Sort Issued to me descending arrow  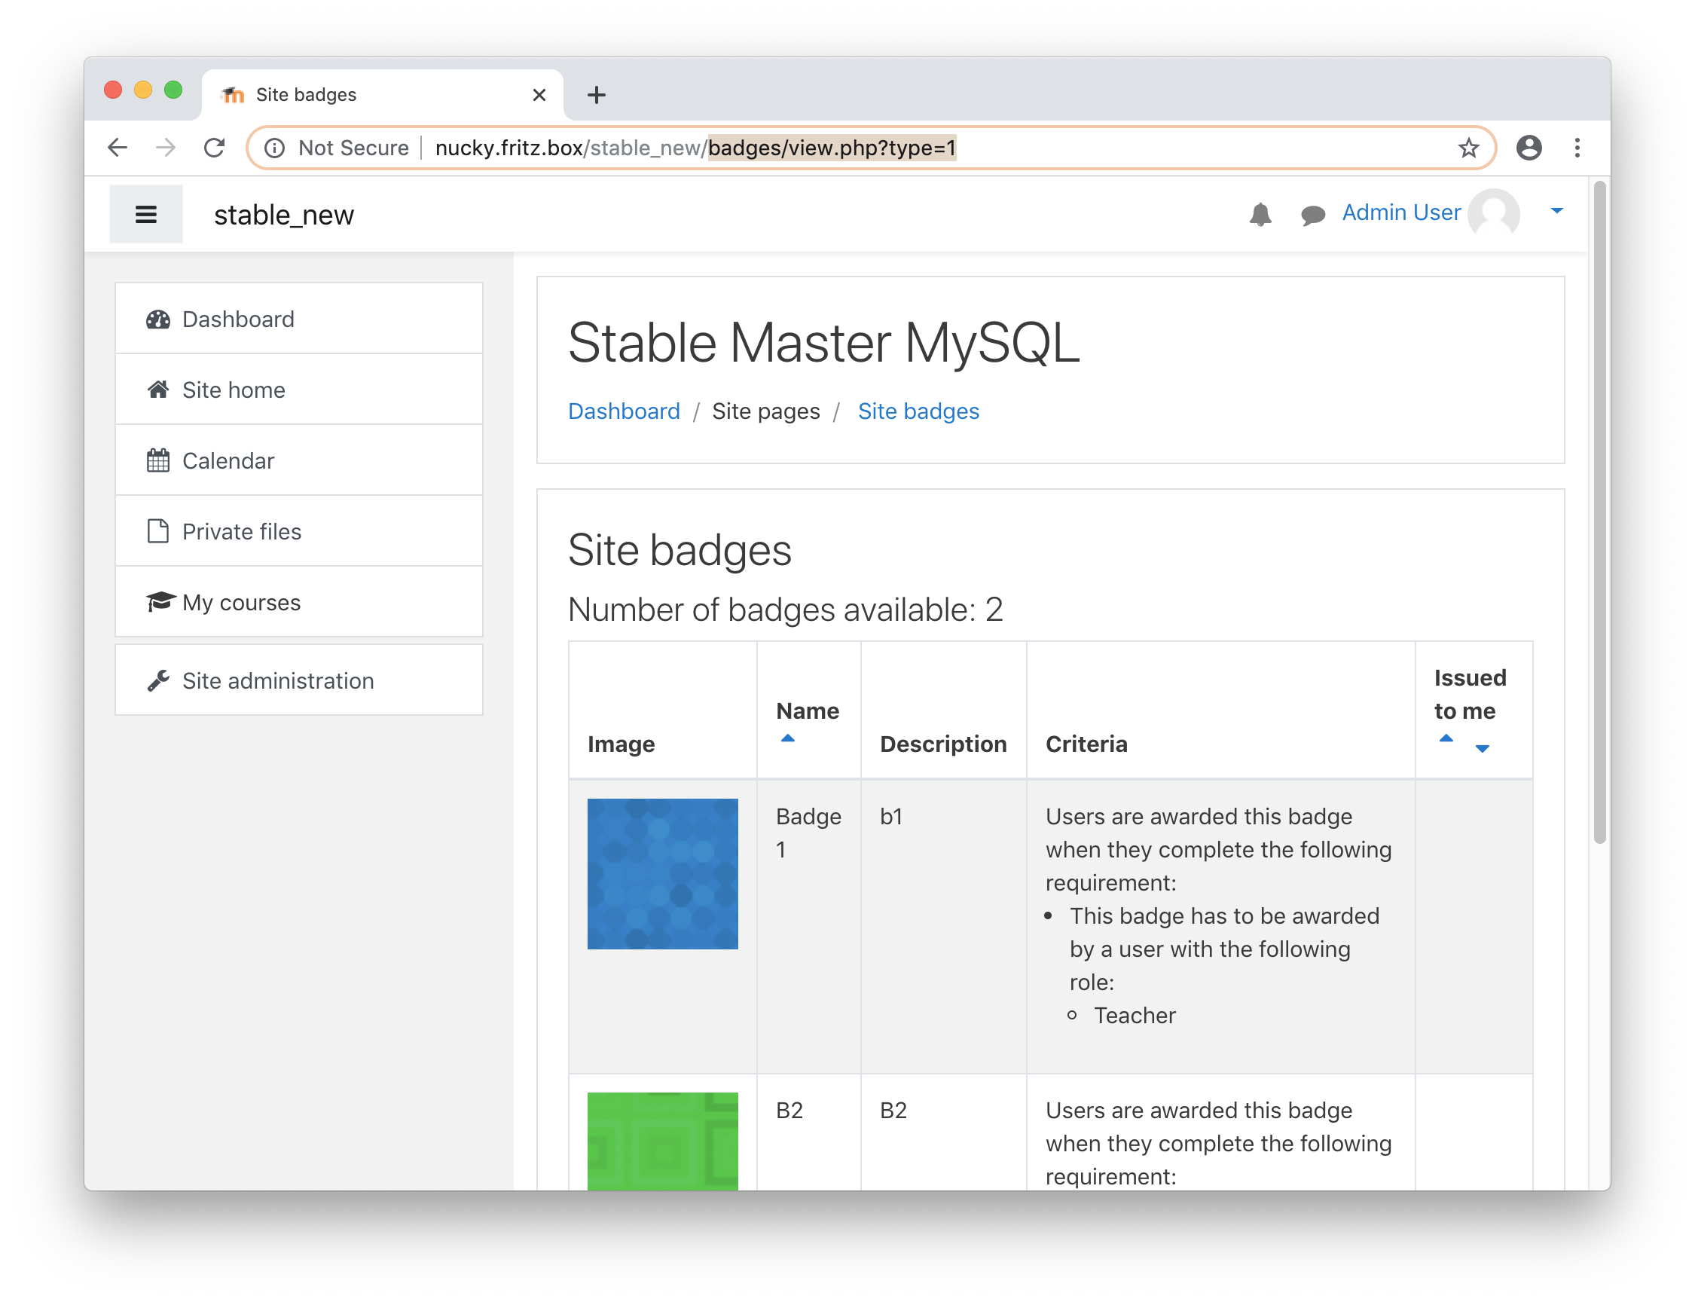tap(1482, 749)
